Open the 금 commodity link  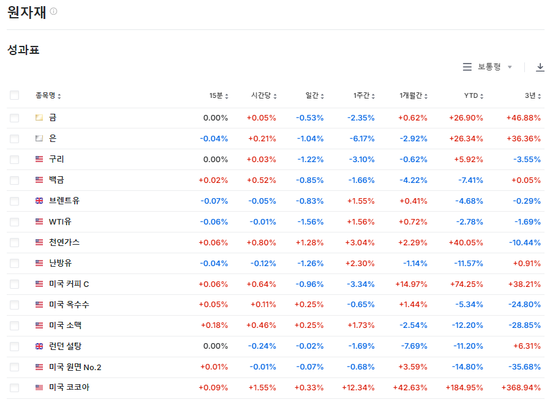pos(53,117)
